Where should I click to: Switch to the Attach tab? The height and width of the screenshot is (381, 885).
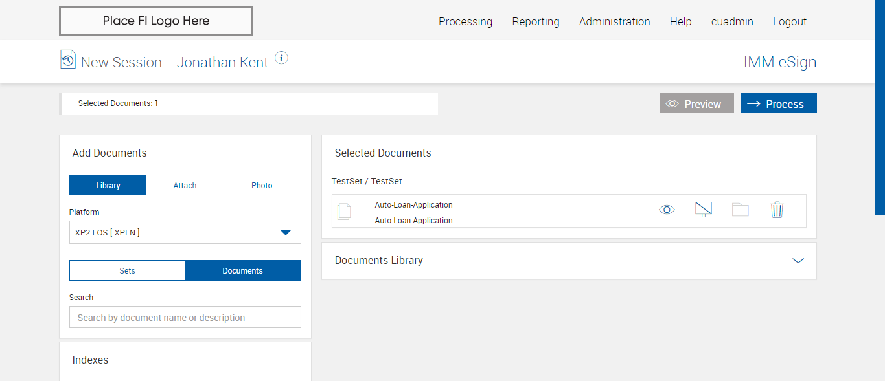coord(185,185)
